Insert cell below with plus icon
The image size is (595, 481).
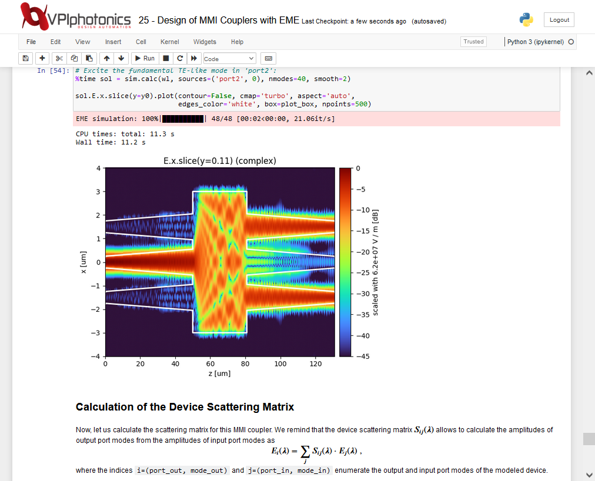click(x=42, y=58)
